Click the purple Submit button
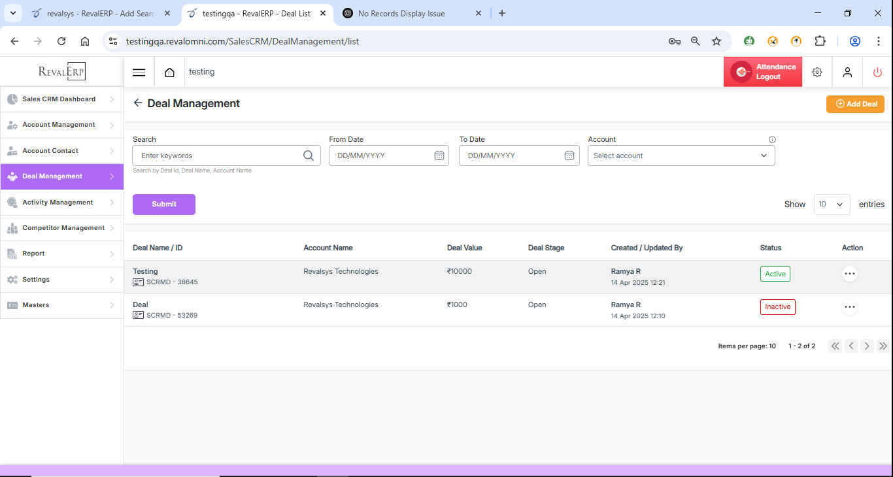 164,204
